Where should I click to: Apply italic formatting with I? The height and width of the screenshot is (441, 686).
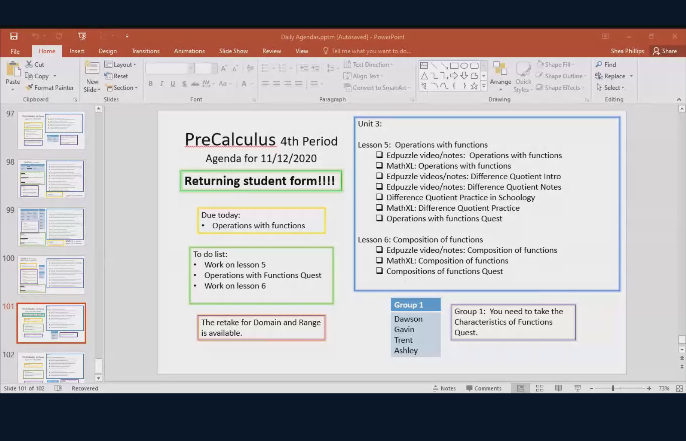162,84
